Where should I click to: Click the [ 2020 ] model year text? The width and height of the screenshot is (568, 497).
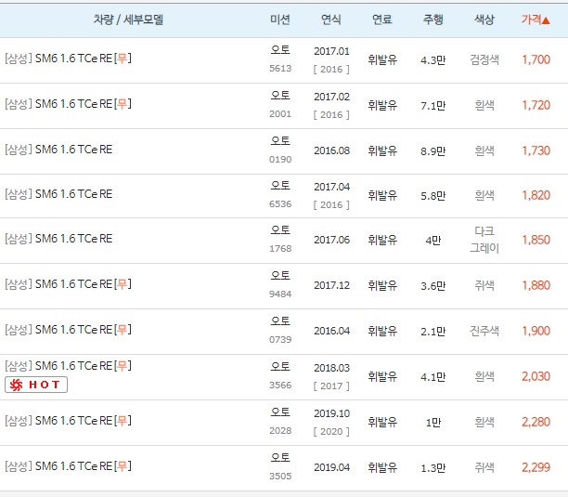coord(331,432)
